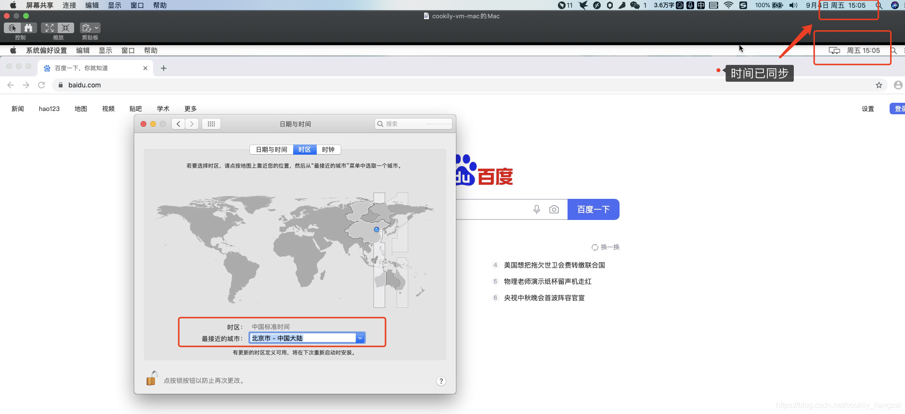Open Baidu Maps (地图) link
This screenshot has width=905, height=414.
(x=81, y=109)
